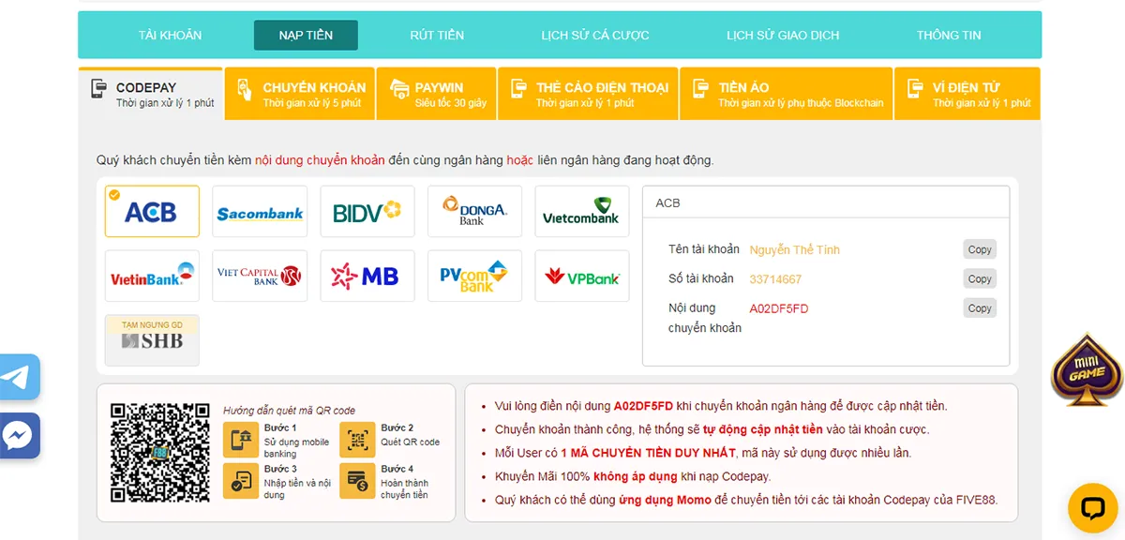Click the PAYWIN tab icon
The width and height of the screenshot is (1125, 540).
click(x=398, y=89)
